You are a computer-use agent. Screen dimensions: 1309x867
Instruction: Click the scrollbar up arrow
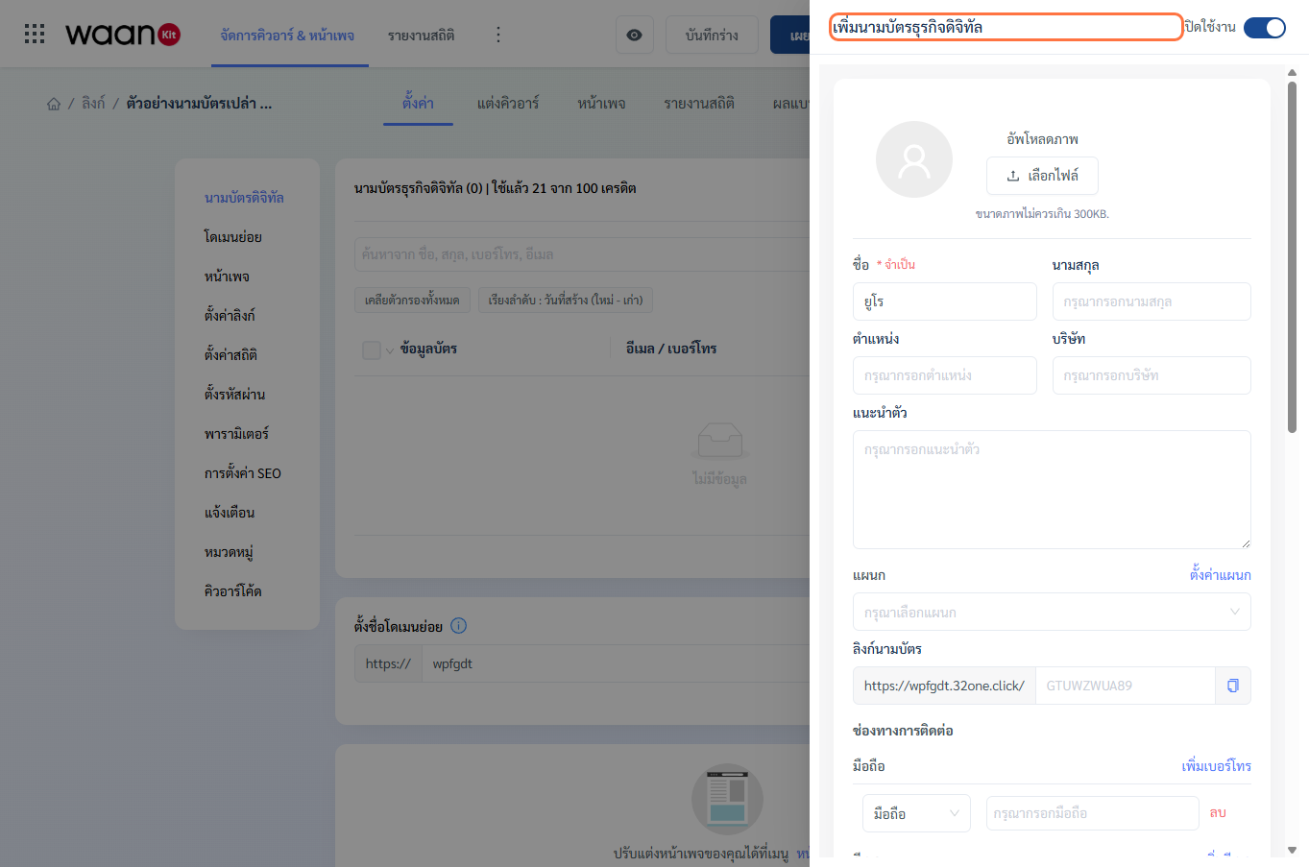pos(1292,72)
